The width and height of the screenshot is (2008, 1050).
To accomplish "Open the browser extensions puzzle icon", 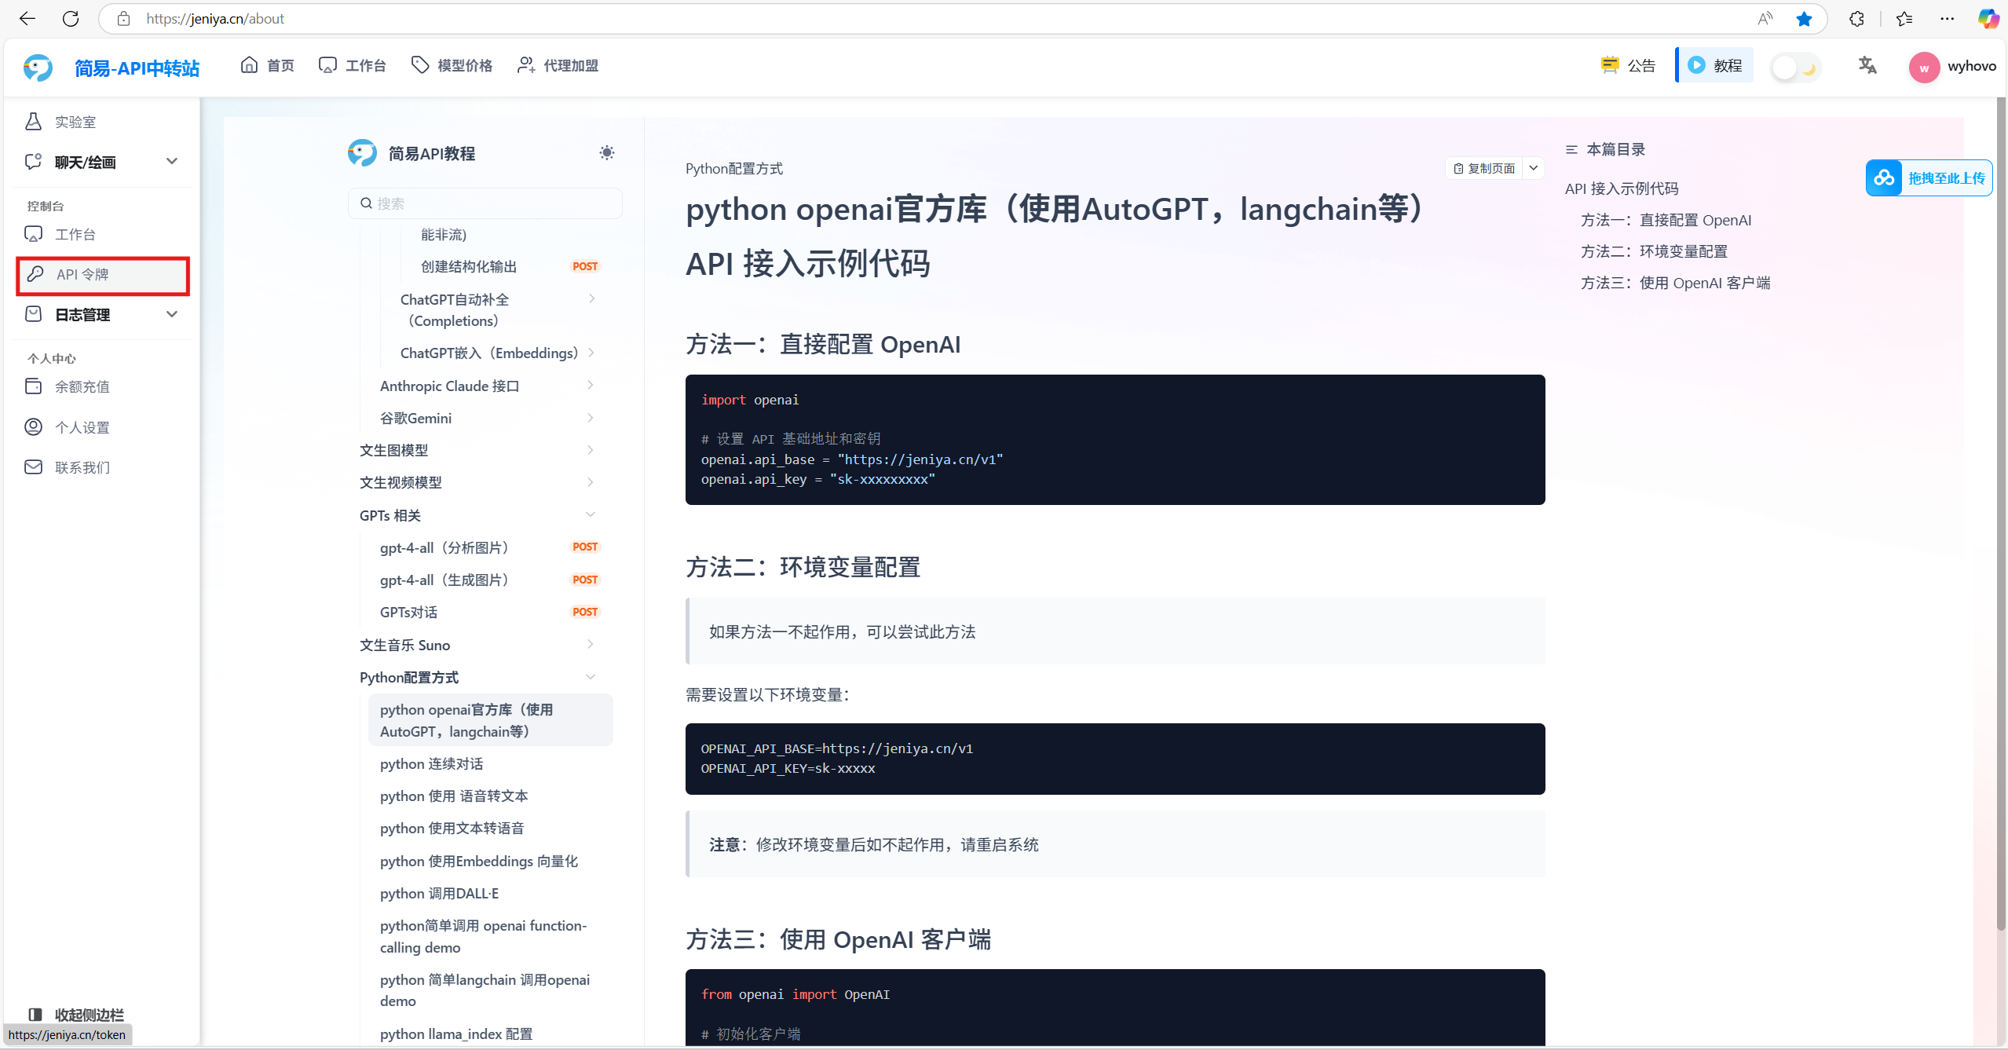I will [x=1856, y=19].
